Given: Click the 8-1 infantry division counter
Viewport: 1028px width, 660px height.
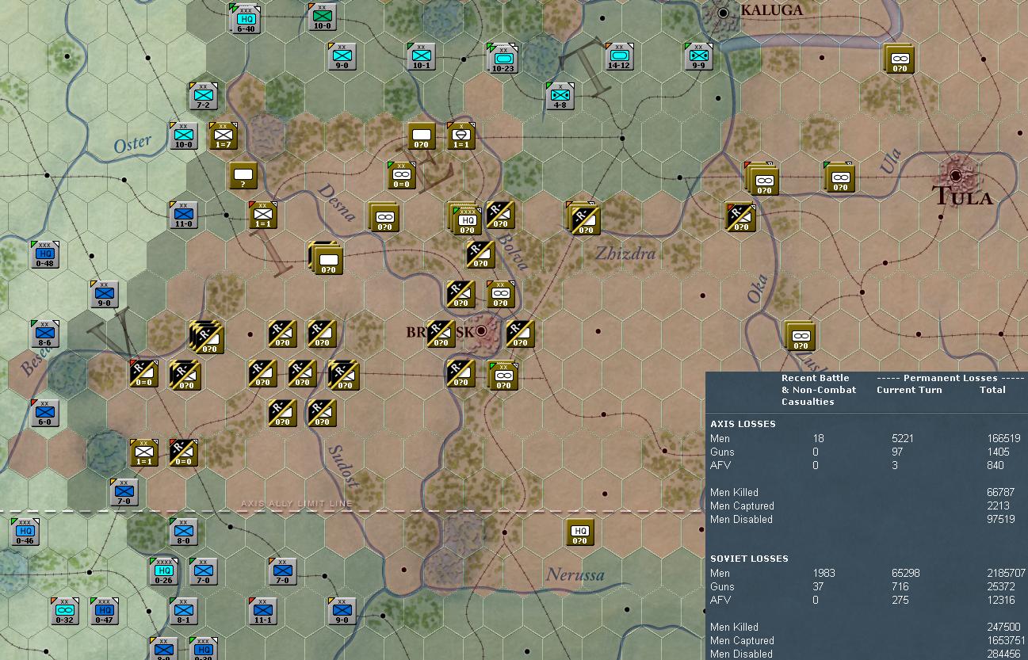Looking at the screenshot, I should pos(183,612).
